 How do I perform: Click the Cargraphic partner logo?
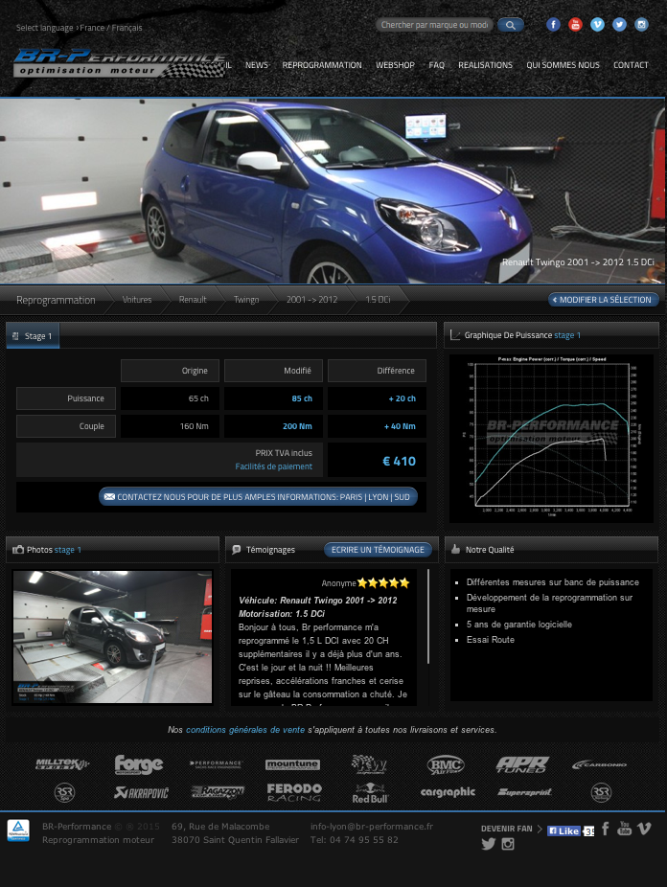448,792
